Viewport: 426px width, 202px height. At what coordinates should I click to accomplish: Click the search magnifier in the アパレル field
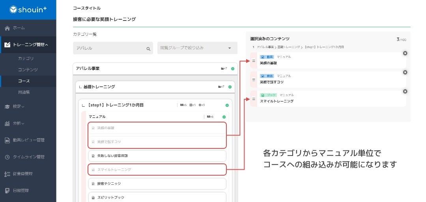coord(148,49)
